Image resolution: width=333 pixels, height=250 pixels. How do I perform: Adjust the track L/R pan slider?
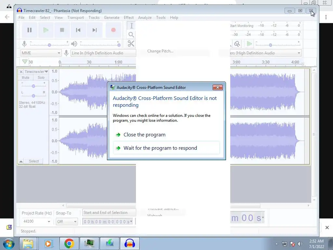click(x=33, y=96)
